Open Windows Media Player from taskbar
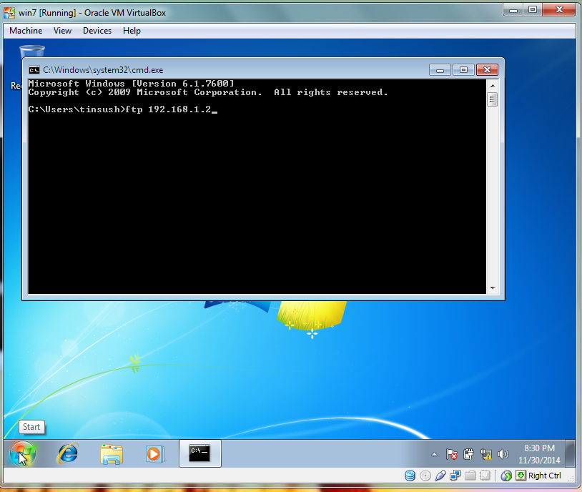582x492 pixels. click(x=155, y=454)
